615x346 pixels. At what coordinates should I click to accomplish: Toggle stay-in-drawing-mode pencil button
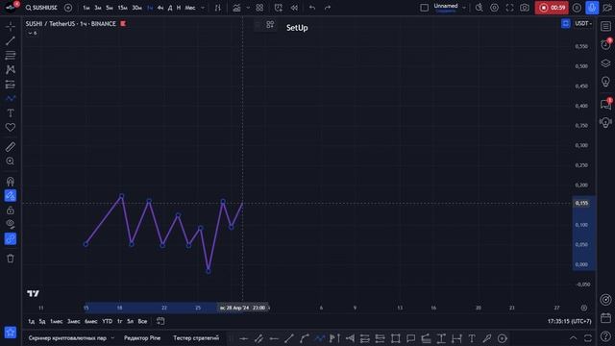point(11,195)
